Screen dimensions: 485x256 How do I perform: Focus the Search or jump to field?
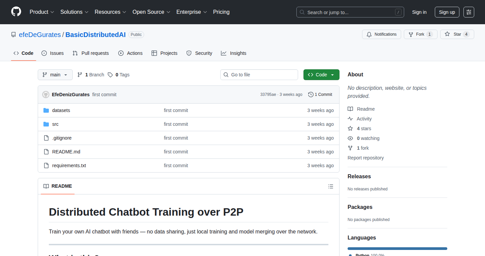coord(350,12)
